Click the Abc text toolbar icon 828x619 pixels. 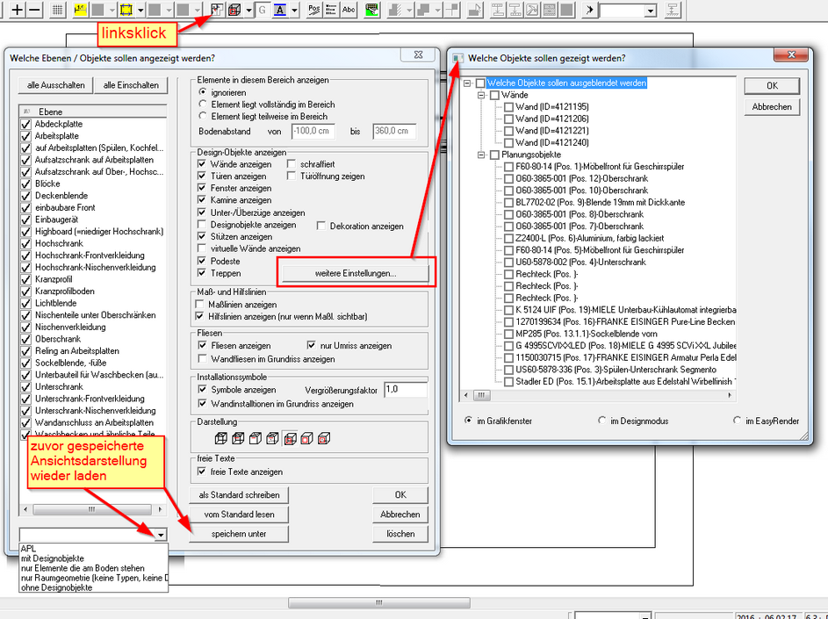349,10
